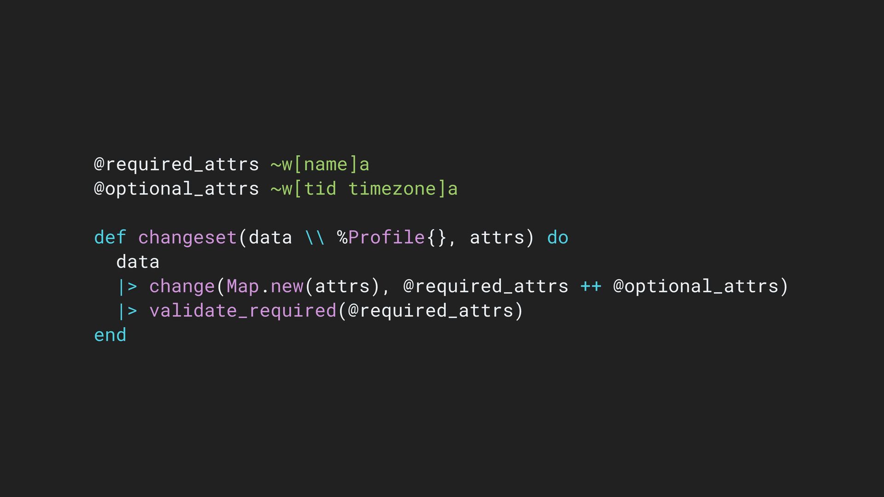
Task: Click the word timezone in the sigil
Action: click(x=392, y=189)
